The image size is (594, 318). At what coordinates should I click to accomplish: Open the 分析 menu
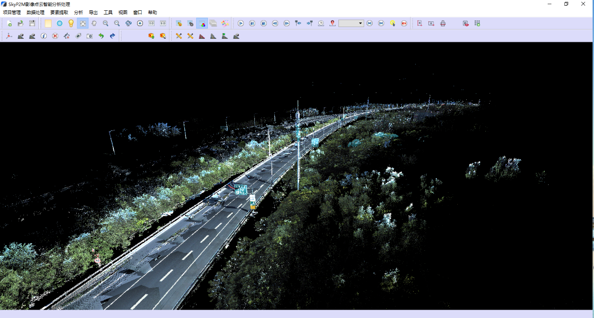[78, 13]
